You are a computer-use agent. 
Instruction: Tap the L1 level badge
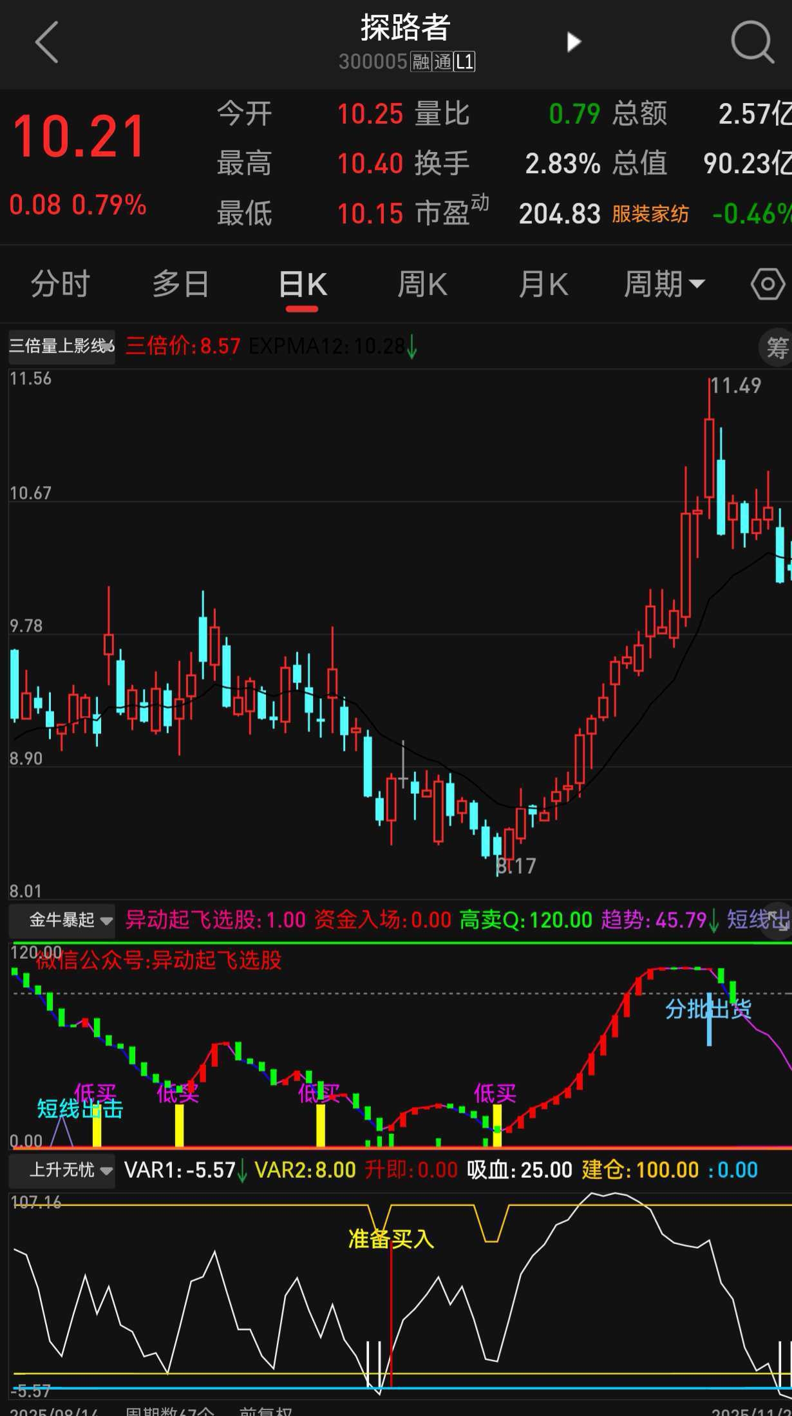[x=464, y=62]
